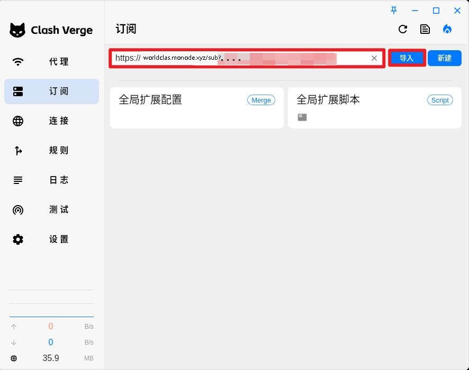The width and height of the screenshot is (469, 370).
Task: Click the globe icon beside 连接
Action: pos(18,121)
